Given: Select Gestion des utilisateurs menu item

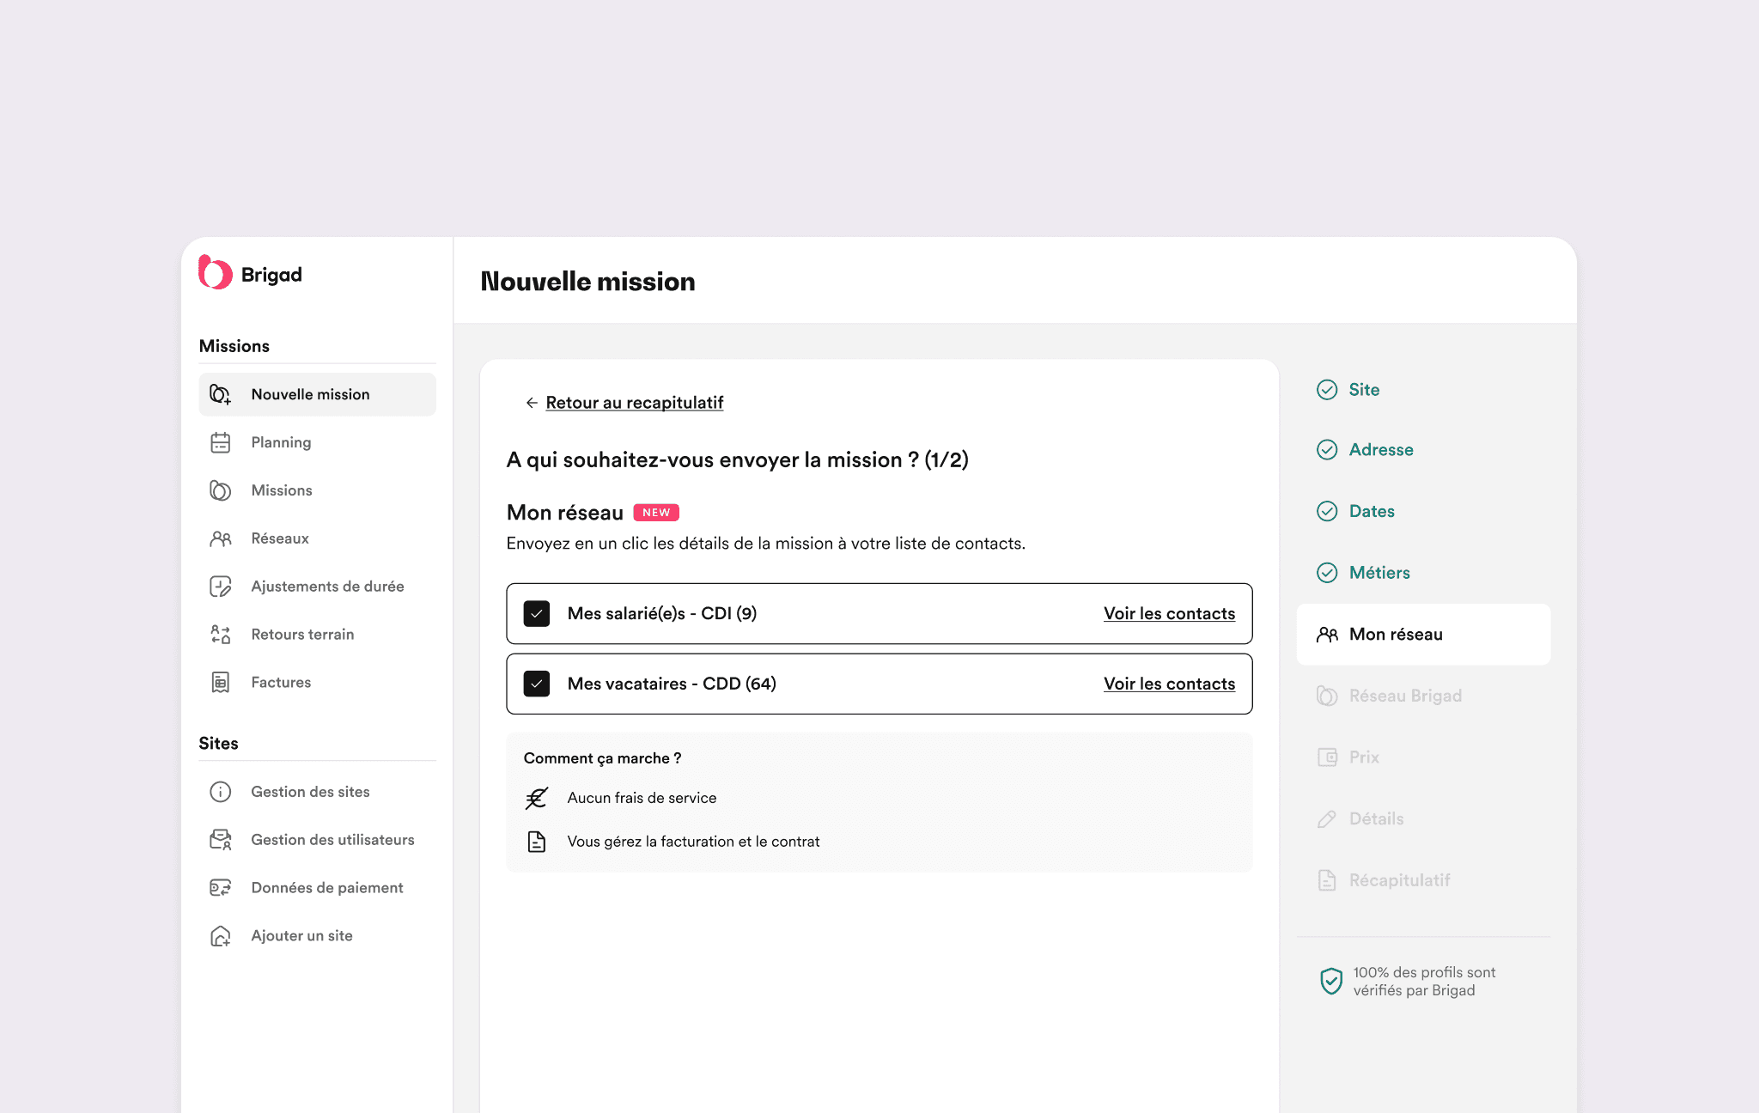Looking at the screenshot, I should 317,840.
